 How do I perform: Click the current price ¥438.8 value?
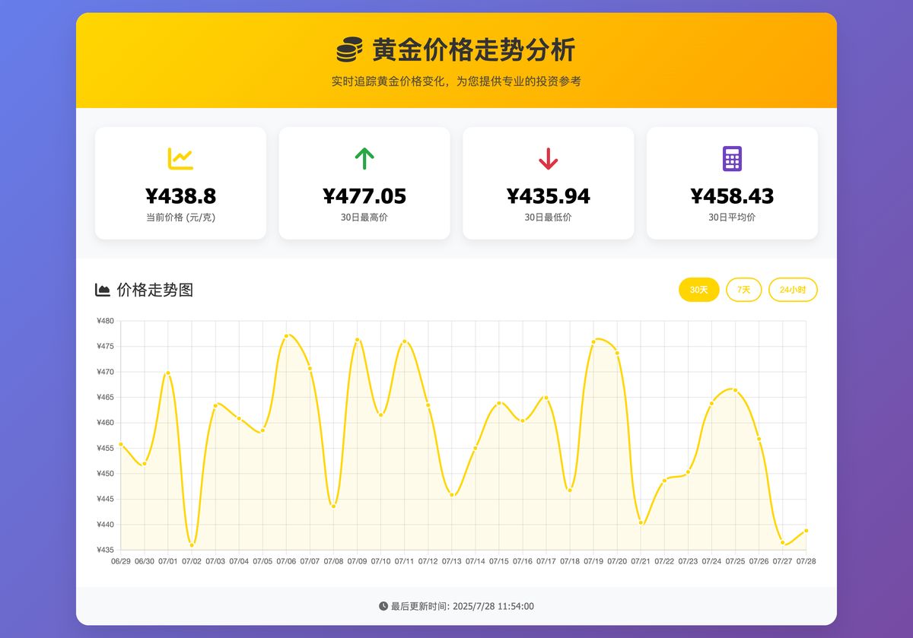[x=180, y=196]
